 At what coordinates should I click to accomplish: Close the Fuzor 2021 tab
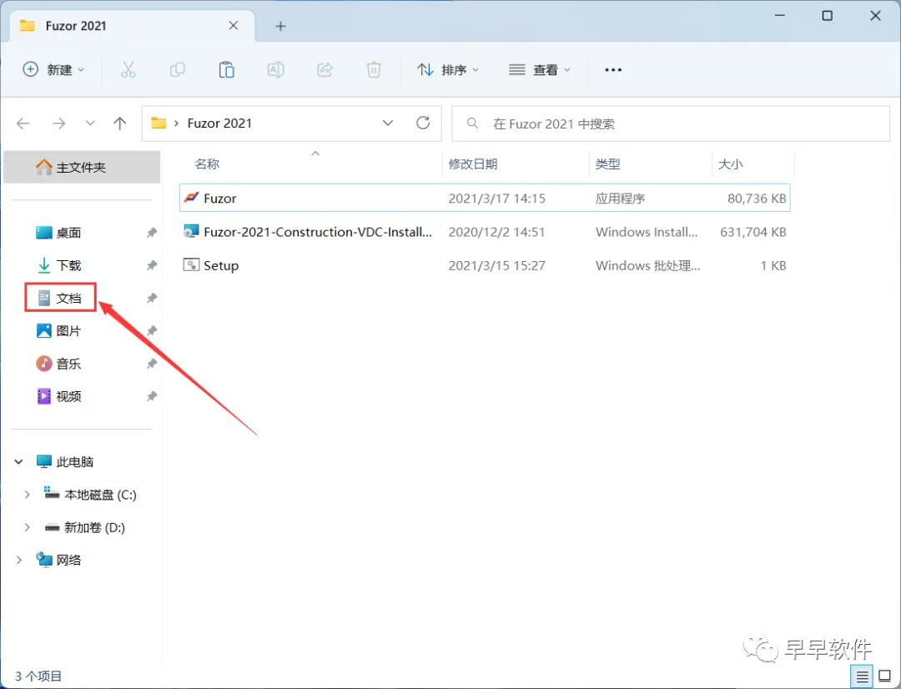point(234,25)
